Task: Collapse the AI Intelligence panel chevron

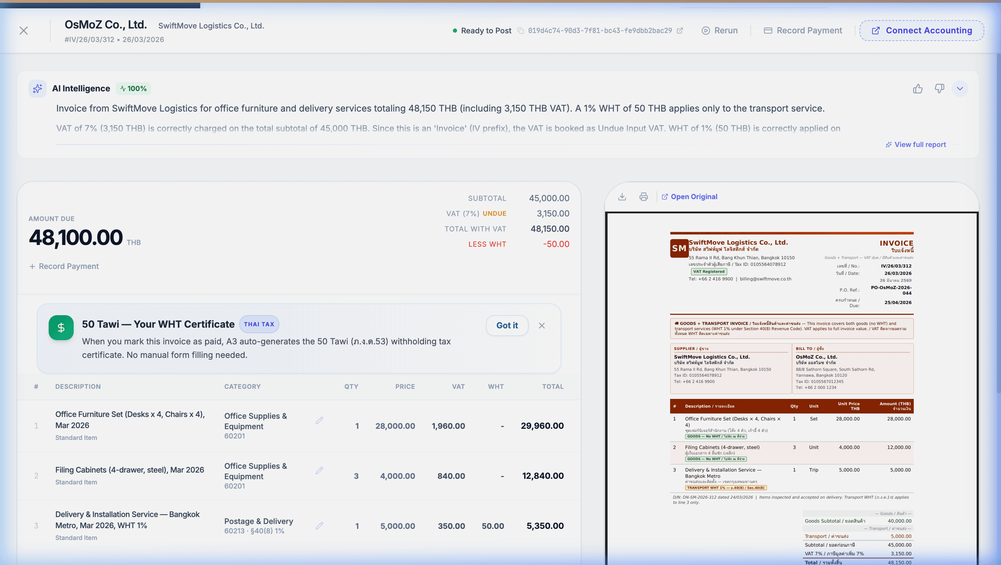Action: (960, 89)
